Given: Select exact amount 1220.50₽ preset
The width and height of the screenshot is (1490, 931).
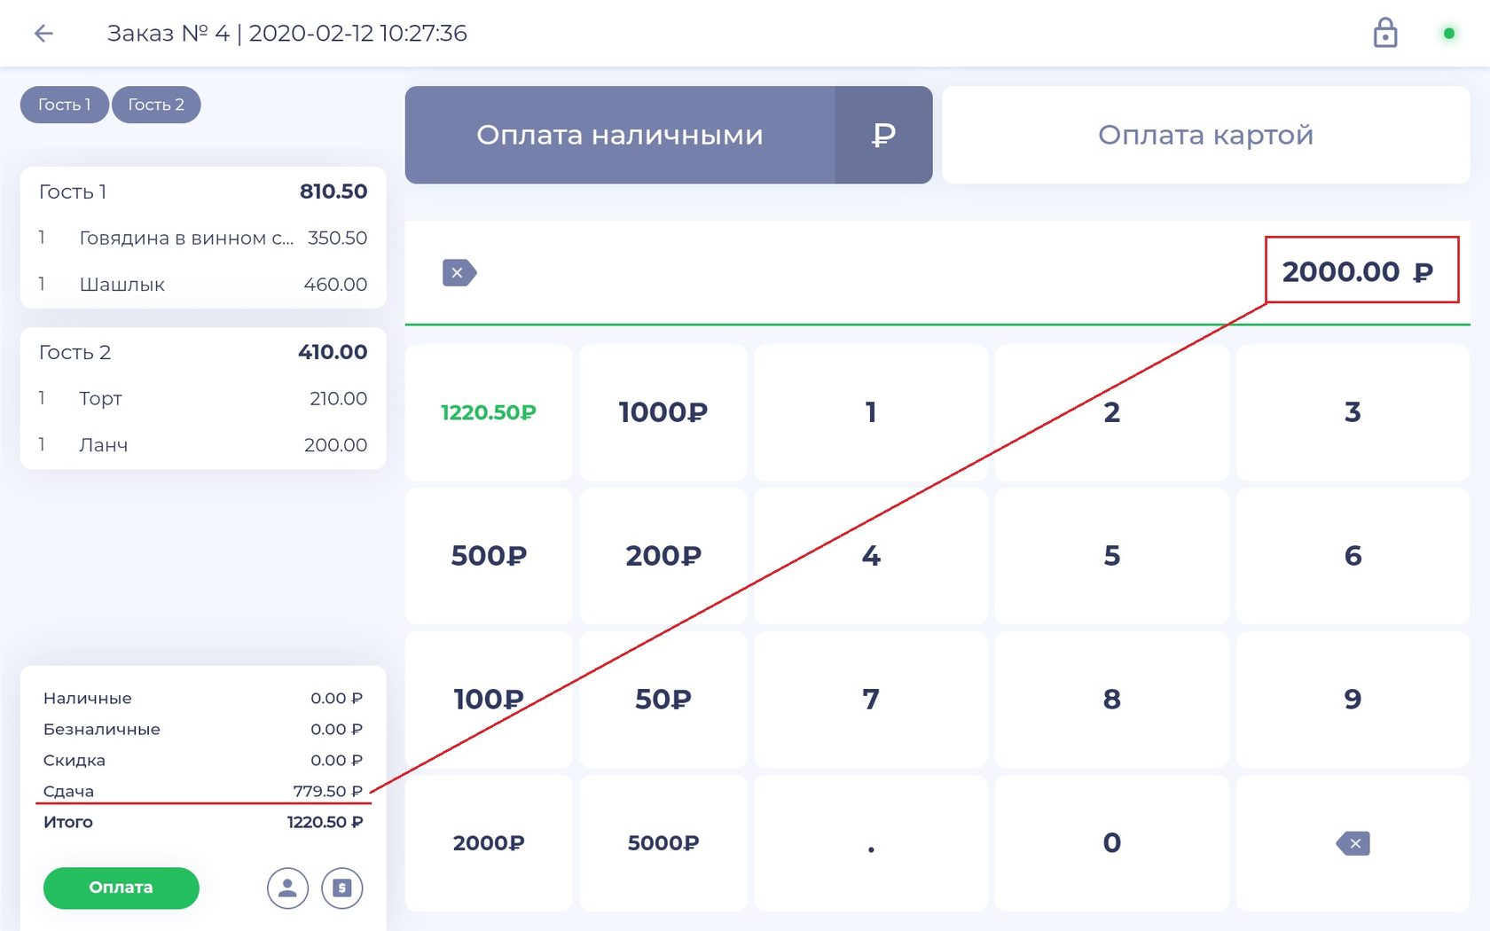Looking at the screenshot, I should click(x=489, y=412).
